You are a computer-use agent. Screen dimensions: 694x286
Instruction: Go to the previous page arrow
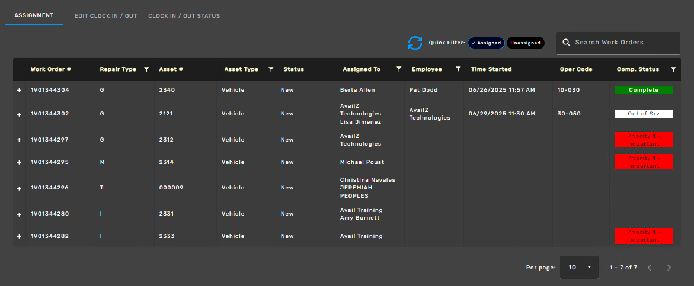650,268
